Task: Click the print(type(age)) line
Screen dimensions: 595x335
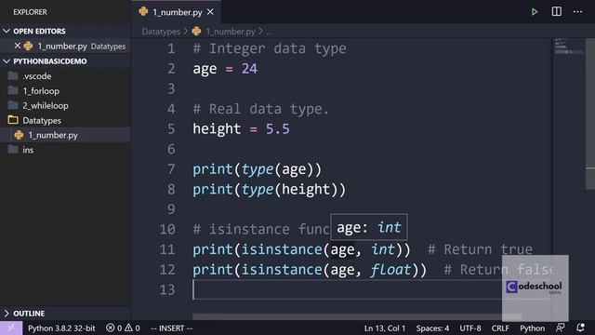Action: click(257, 169)
